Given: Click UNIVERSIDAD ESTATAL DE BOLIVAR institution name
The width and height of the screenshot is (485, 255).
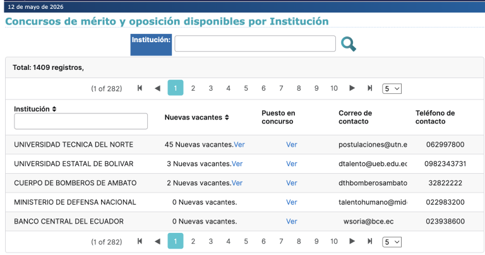Looking at the screenshot, I should click(x=74, y=164).
